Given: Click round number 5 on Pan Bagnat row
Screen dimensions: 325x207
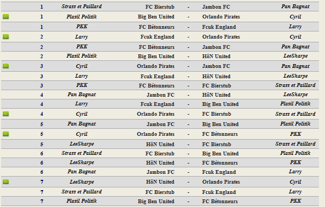Looking at the screenshot, I should pyautogui.click(x=41, y=124).
